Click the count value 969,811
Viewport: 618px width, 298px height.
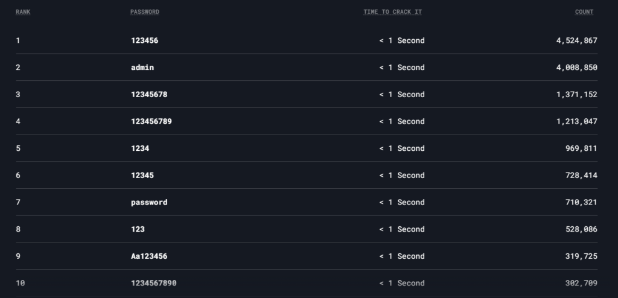coord(581,148)
